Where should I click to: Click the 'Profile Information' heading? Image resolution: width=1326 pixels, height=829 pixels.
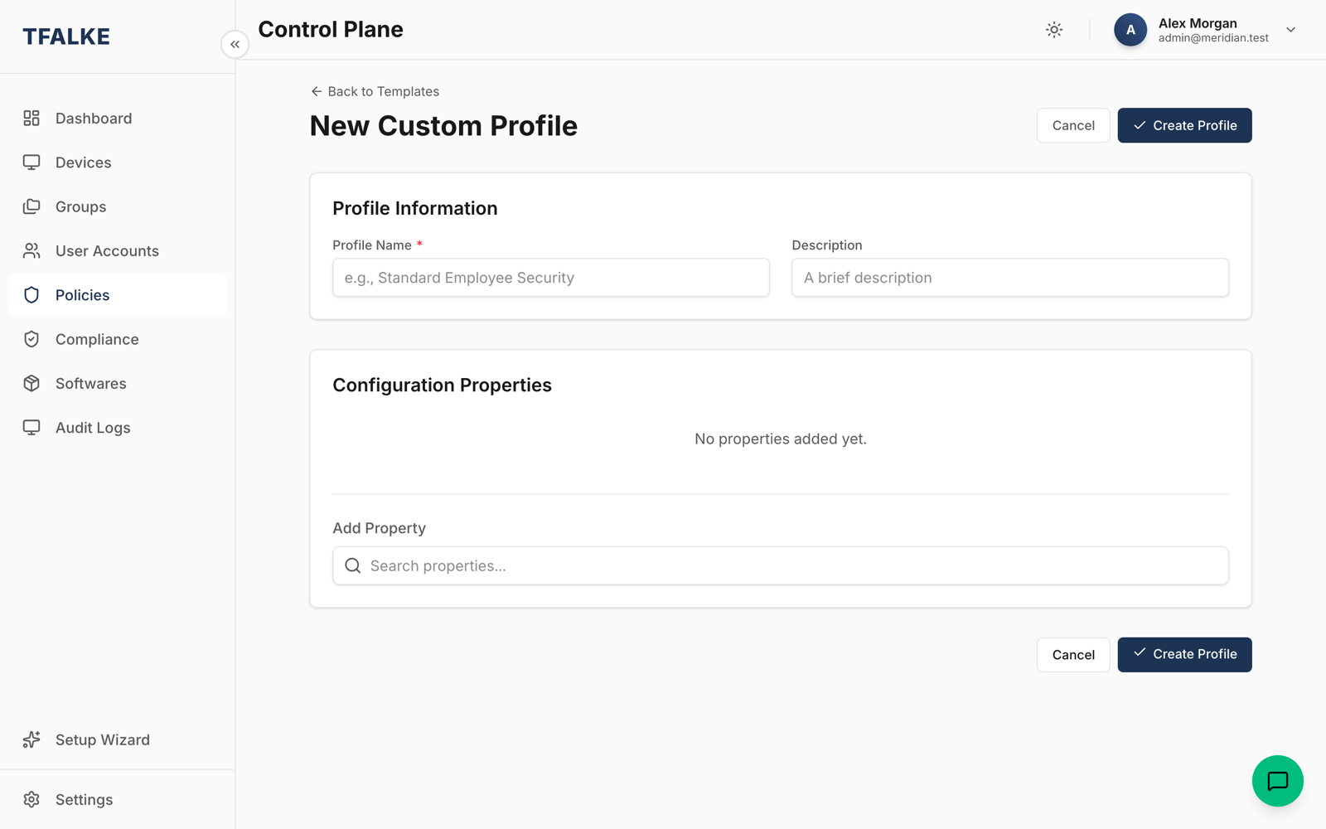pyautogui.click(x=415, y=208)
